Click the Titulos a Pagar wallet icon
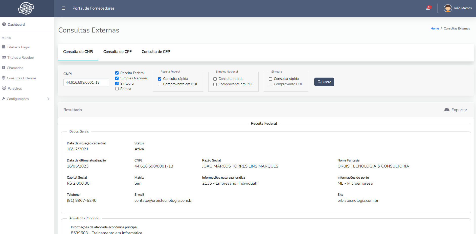Screen dimensions: 476x234 4,47
